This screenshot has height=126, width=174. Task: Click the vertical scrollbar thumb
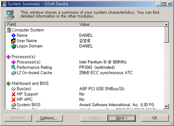click(166, 35)
